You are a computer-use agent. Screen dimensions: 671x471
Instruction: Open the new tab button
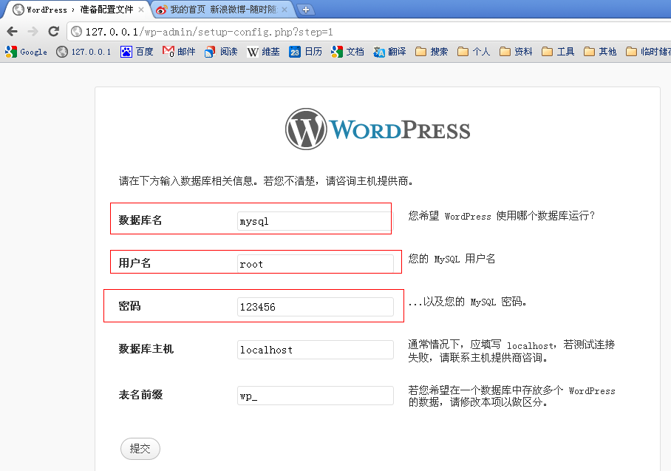pos(305,10)
